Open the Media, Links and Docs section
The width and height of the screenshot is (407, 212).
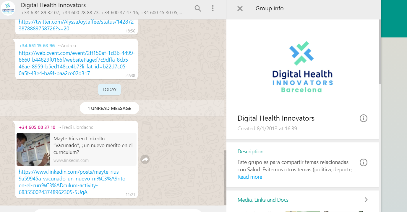click(x=303, y=200)
